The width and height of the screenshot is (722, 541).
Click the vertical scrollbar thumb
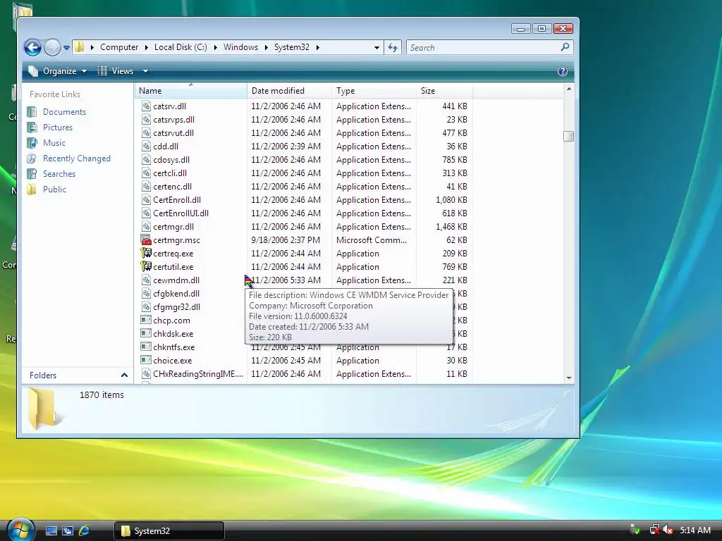click(x=569, y=136)
